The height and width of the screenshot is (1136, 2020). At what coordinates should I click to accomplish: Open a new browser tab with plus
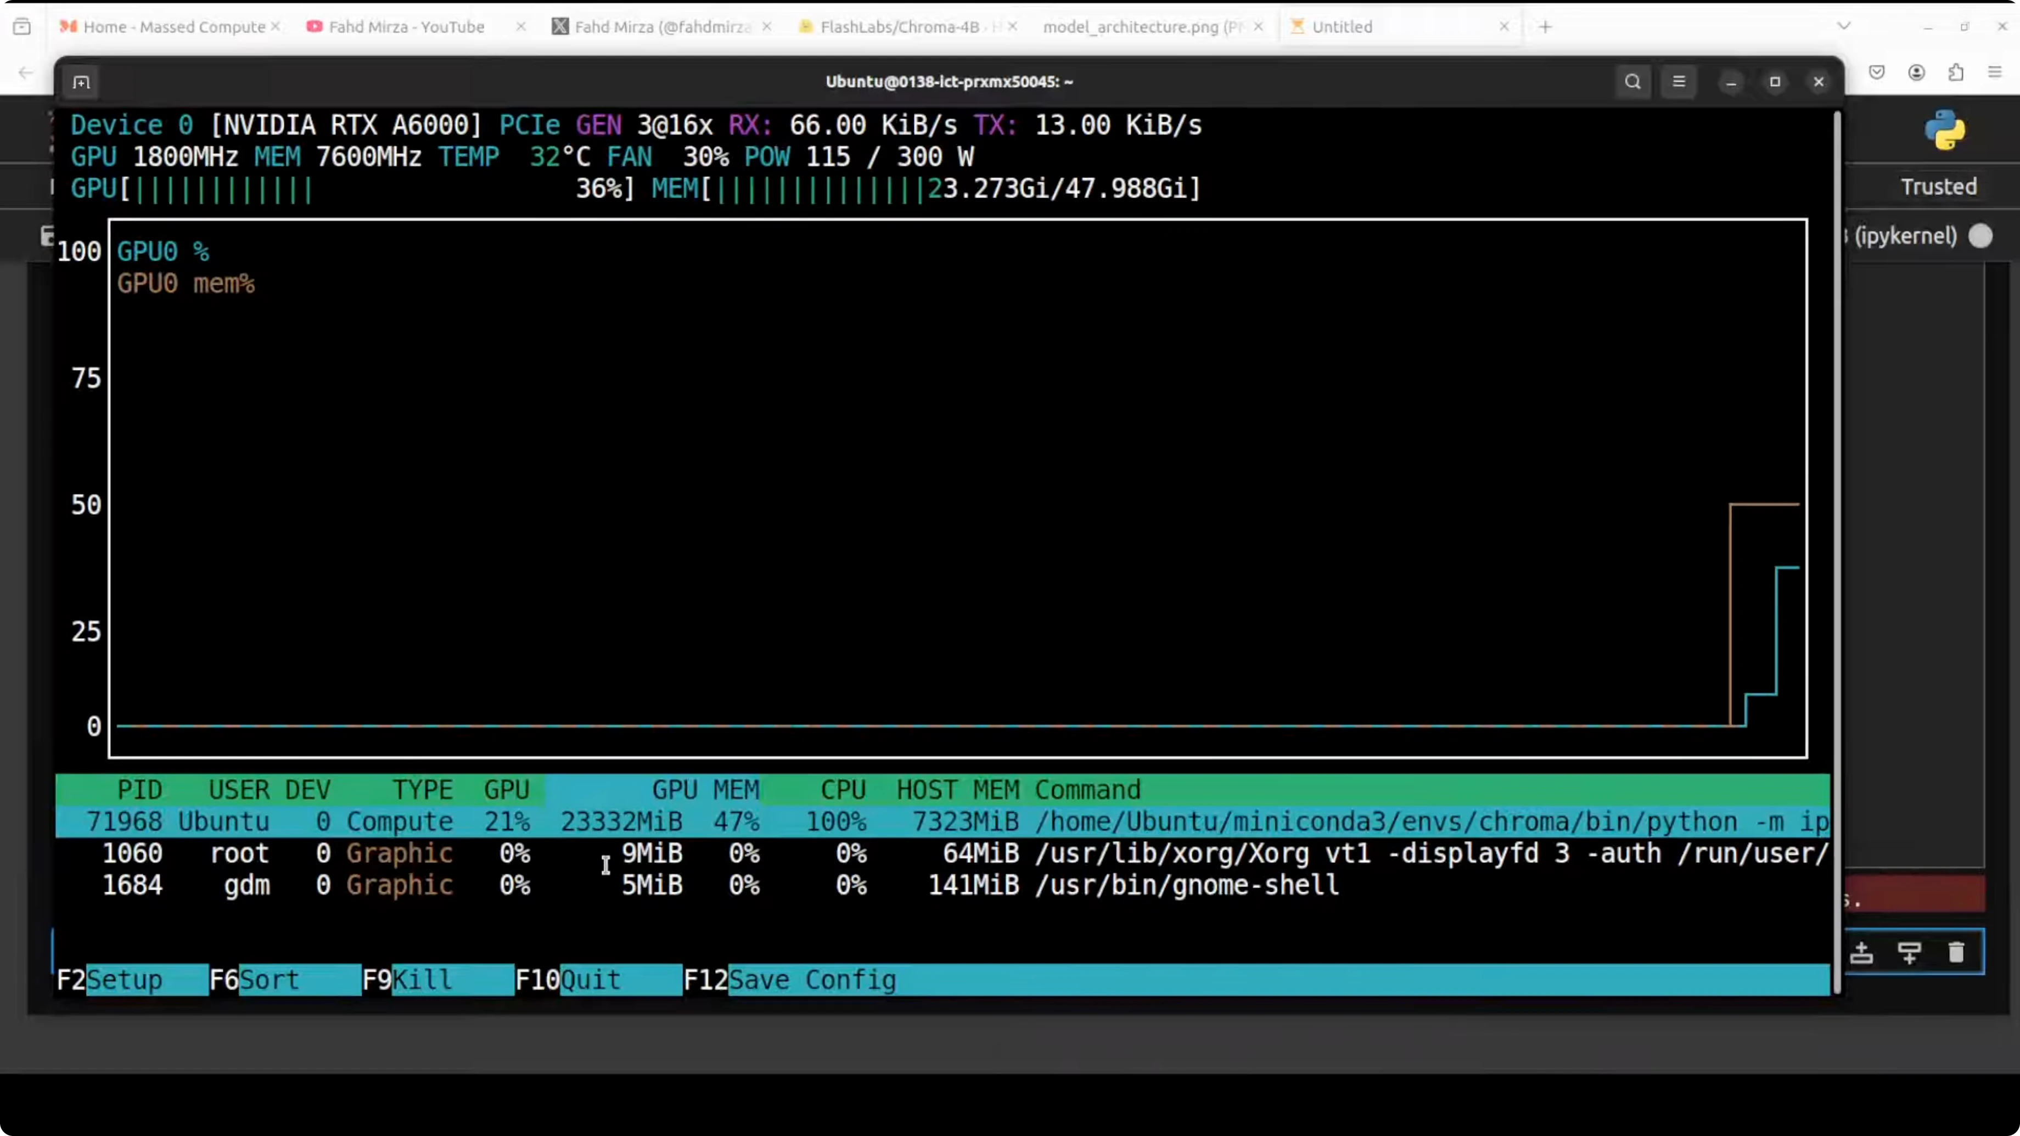coord(1545,27)
